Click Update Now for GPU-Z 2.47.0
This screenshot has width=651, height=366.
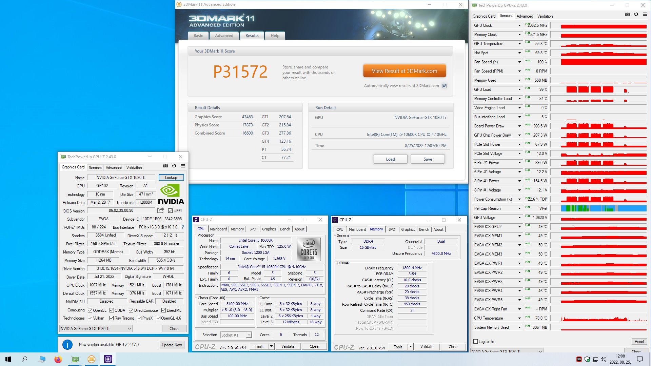pyautogui.click(x=172, y=345)
